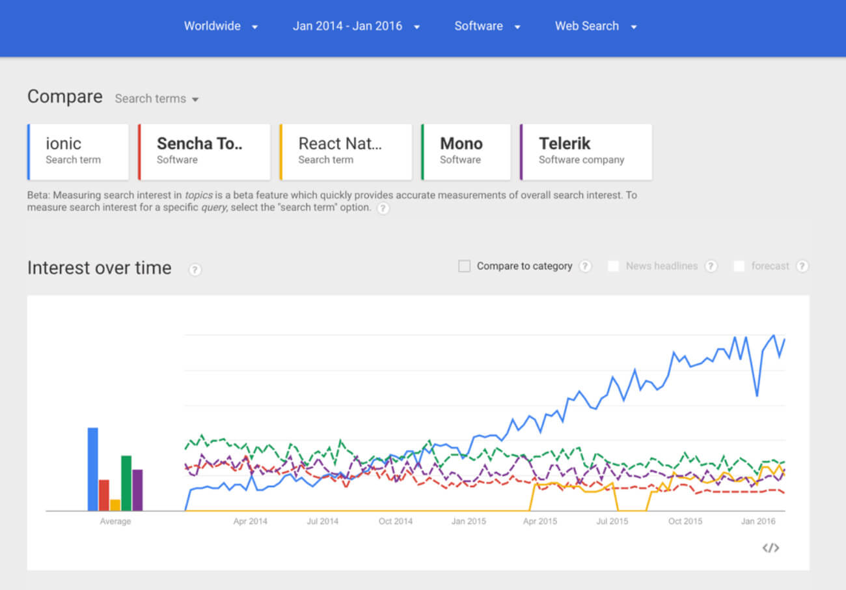This screenshot has width=846, height=590.
Task: Click help icon beside forecast
Action: (x=802, y=266)
